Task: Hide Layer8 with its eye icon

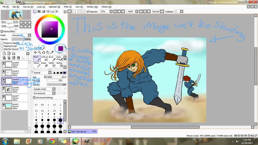Action: pos(4,63)
